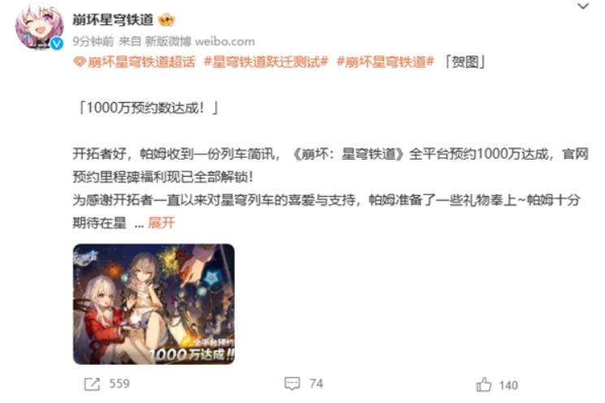Click the blue verified V badge

point(57,44)
